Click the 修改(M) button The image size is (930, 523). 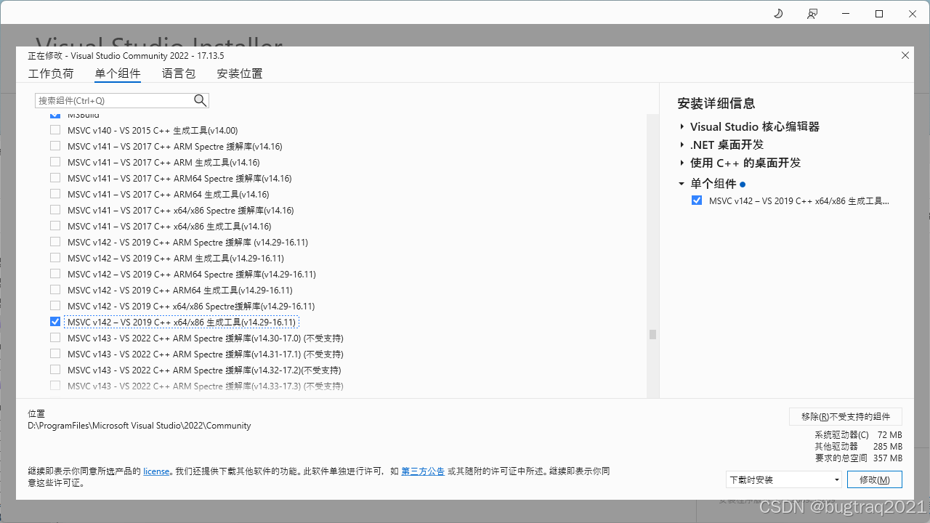coord(874,479)
